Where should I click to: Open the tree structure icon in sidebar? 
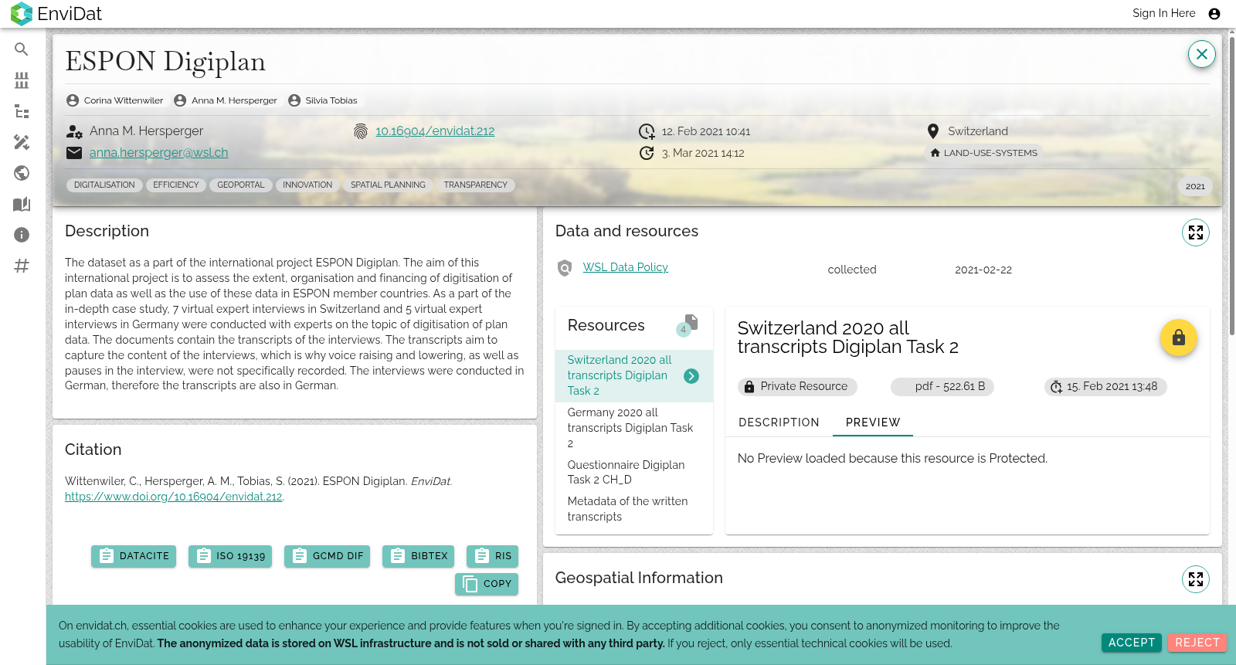22,111
